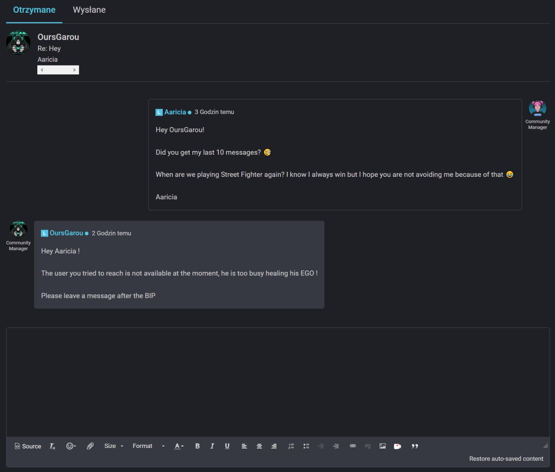Remove text formatting with the Tx icon
The image size is (555, 472).
(52, 446)
